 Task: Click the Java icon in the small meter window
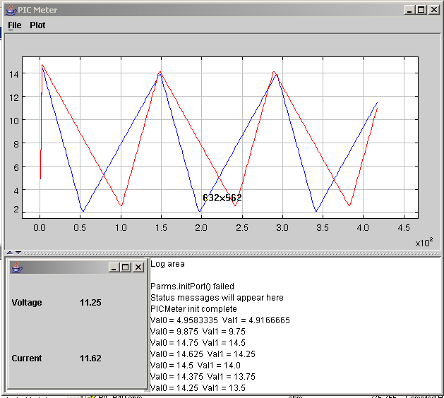[17, 267]
